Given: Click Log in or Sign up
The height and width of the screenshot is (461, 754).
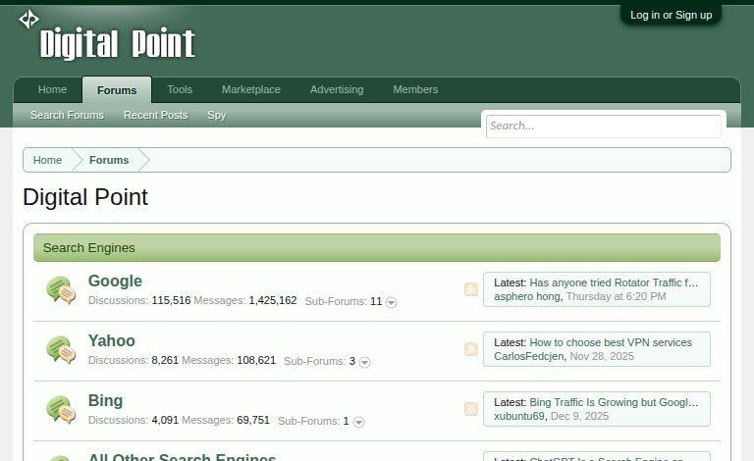Looking at the screenshot, I should [x=671, y=15].
